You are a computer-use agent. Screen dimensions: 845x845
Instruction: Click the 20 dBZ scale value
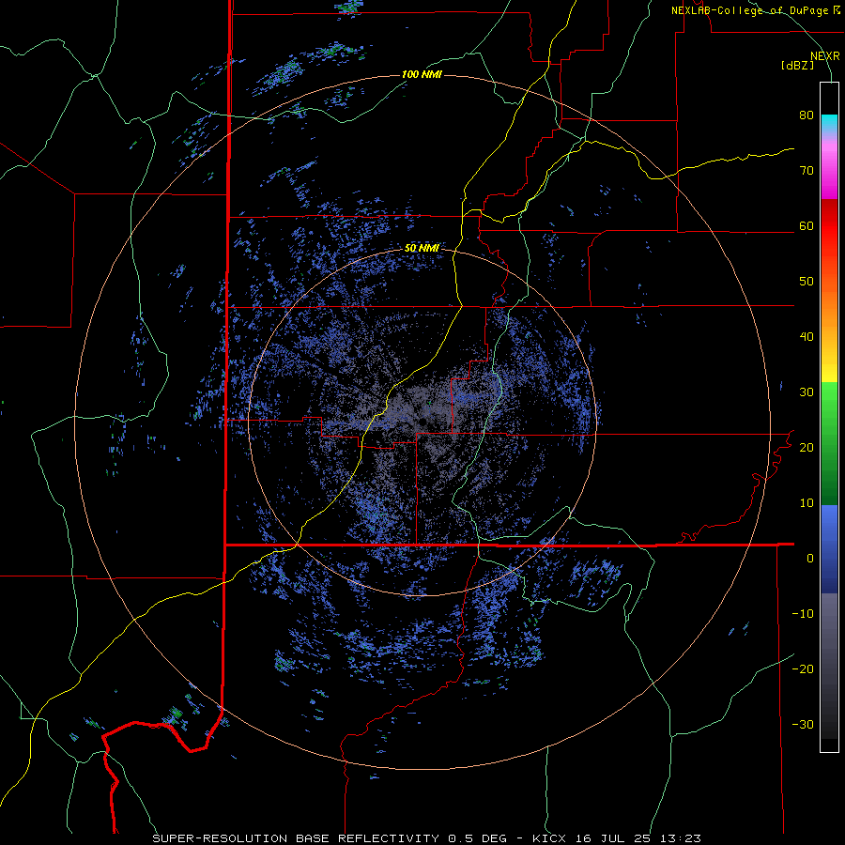pyautogui.click(x=807, y=448)
